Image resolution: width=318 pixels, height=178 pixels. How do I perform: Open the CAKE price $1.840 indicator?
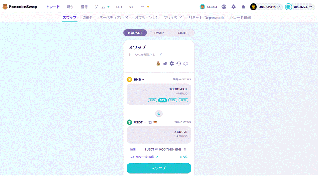tap(208, 7)
